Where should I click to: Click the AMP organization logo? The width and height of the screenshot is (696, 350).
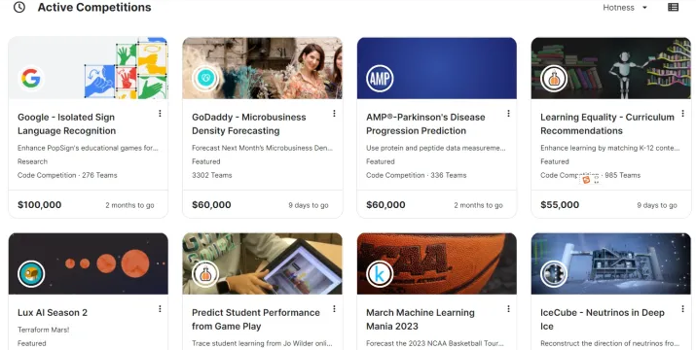coord(380,79)
